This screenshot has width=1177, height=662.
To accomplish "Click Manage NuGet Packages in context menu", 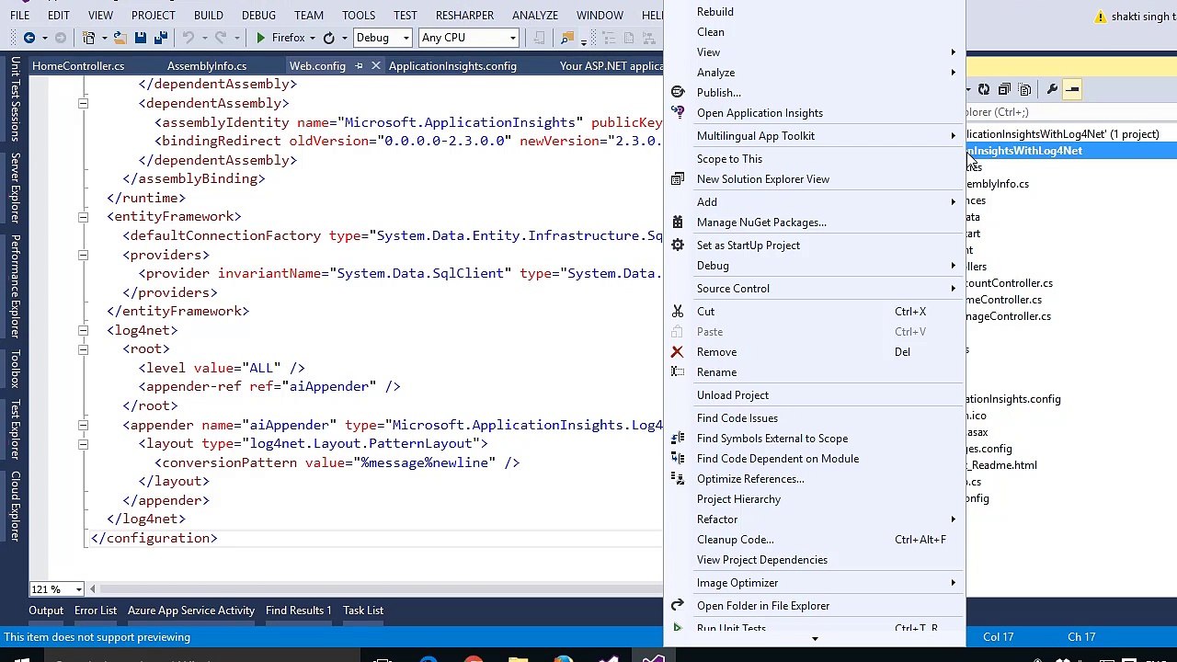I will pyautogui.click(x=815, y=223).
